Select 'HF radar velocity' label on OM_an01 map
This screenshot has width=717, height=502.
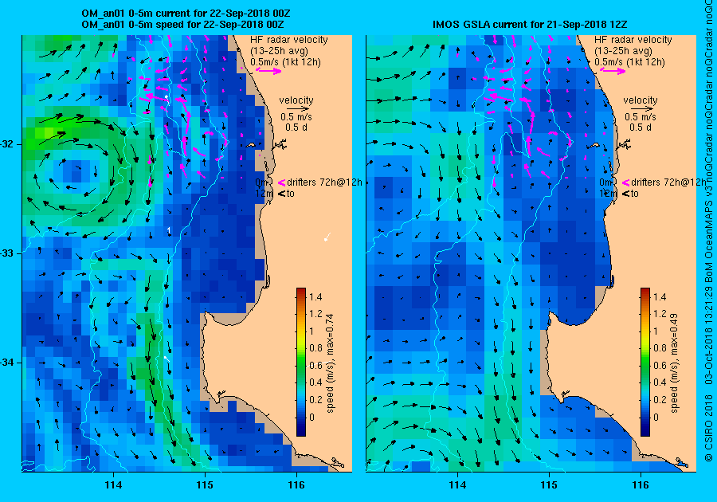(x=289, y=40)
